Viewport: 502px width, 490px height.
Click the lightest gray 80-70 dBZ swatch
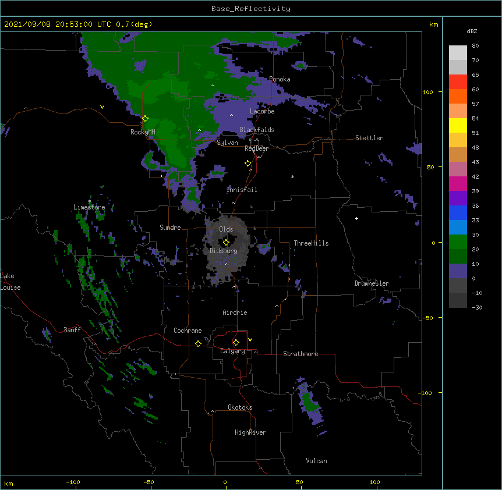point(458,52)
